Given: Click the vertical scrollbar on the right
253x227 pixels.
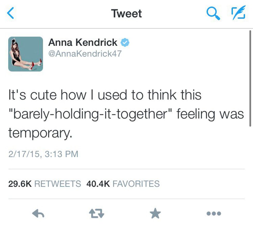Looking at the screenshot, I should [x=250, y=78].
